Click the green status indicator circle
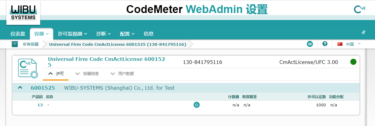Screen dimensions: 375x126 [353, 62]
